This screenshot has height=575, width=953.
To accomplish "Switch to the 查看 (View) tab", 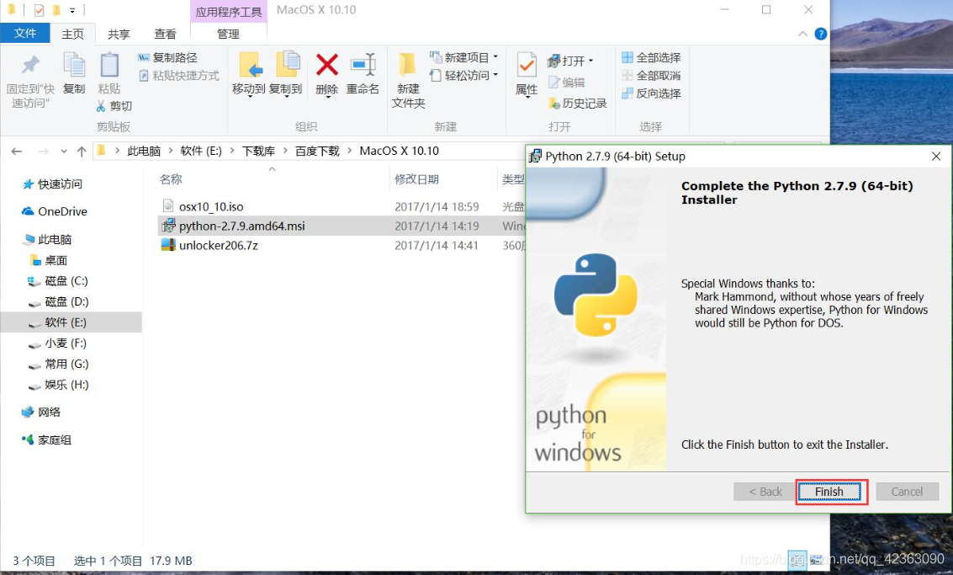I will point(165,34).
